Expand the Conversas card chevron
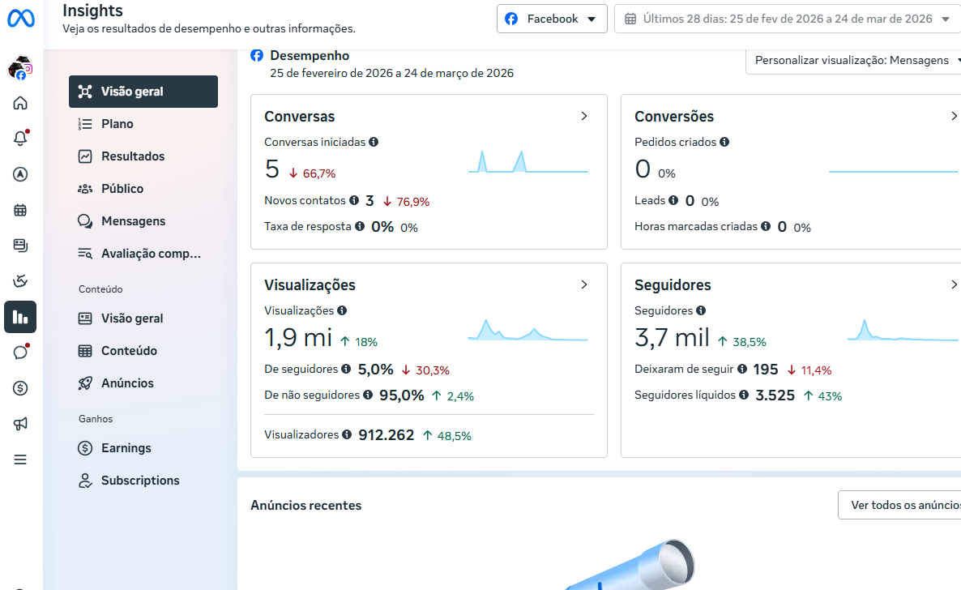This screenshot has width=961, height=590. coord(584,116)
